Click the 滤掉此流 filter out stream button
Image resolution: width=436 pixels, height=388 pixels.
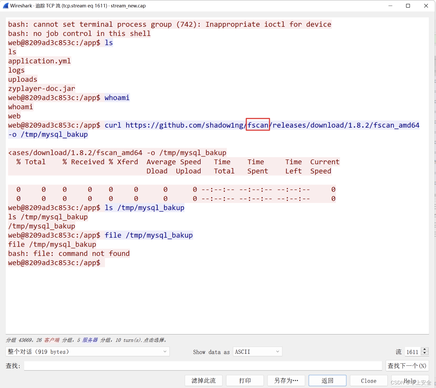203,381
